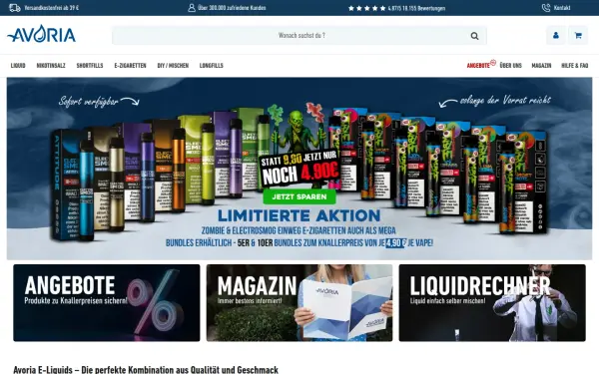The height and width of the screenshot is (374, 599).
Task: Click the Avoria logo
Action: click(41, 34)
